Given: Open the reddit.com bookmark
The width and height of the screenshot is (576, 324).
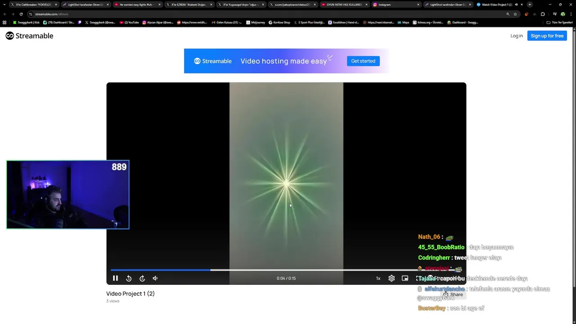Looking at the screenshot, I should [x=192, y=22].
